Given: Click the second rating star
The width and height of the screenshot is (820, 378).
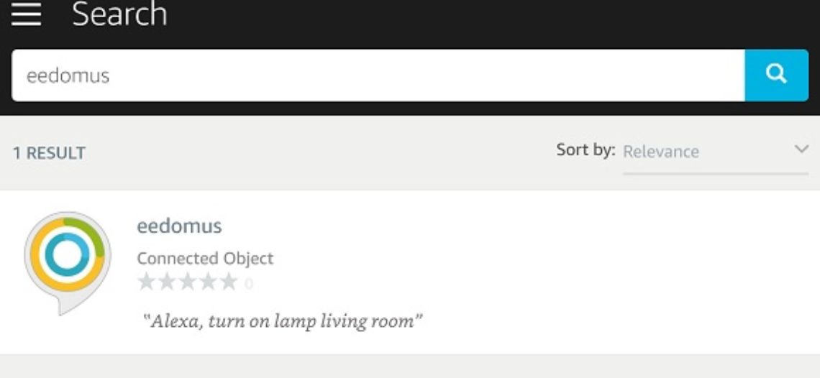Looking at the screenshot, I should (x=168, y=282).
